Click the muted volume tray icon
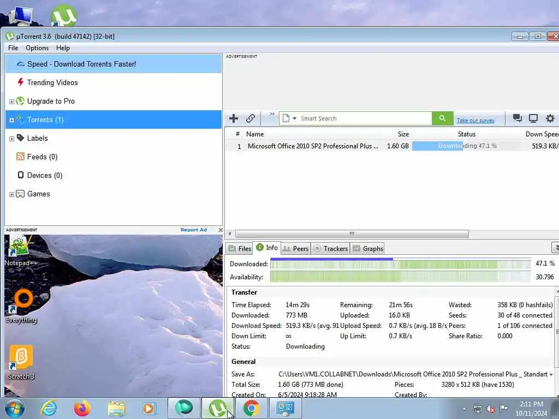Image resolution: width=559 pixels, height=419 pixels. [x=491, y=408]
